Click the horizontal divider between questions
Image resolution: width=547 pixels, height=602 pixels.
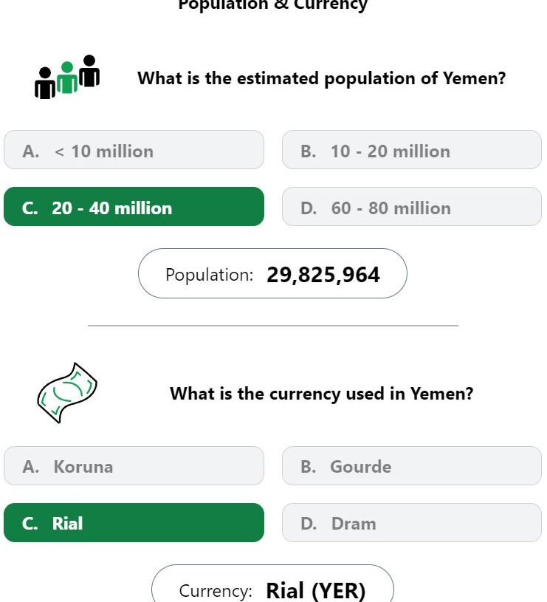pos(272,326)
